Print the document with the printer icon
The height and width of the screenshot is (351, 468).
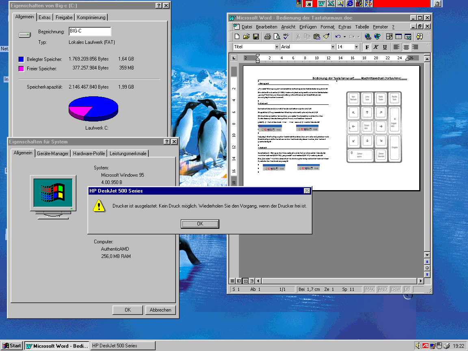(267, 37)
